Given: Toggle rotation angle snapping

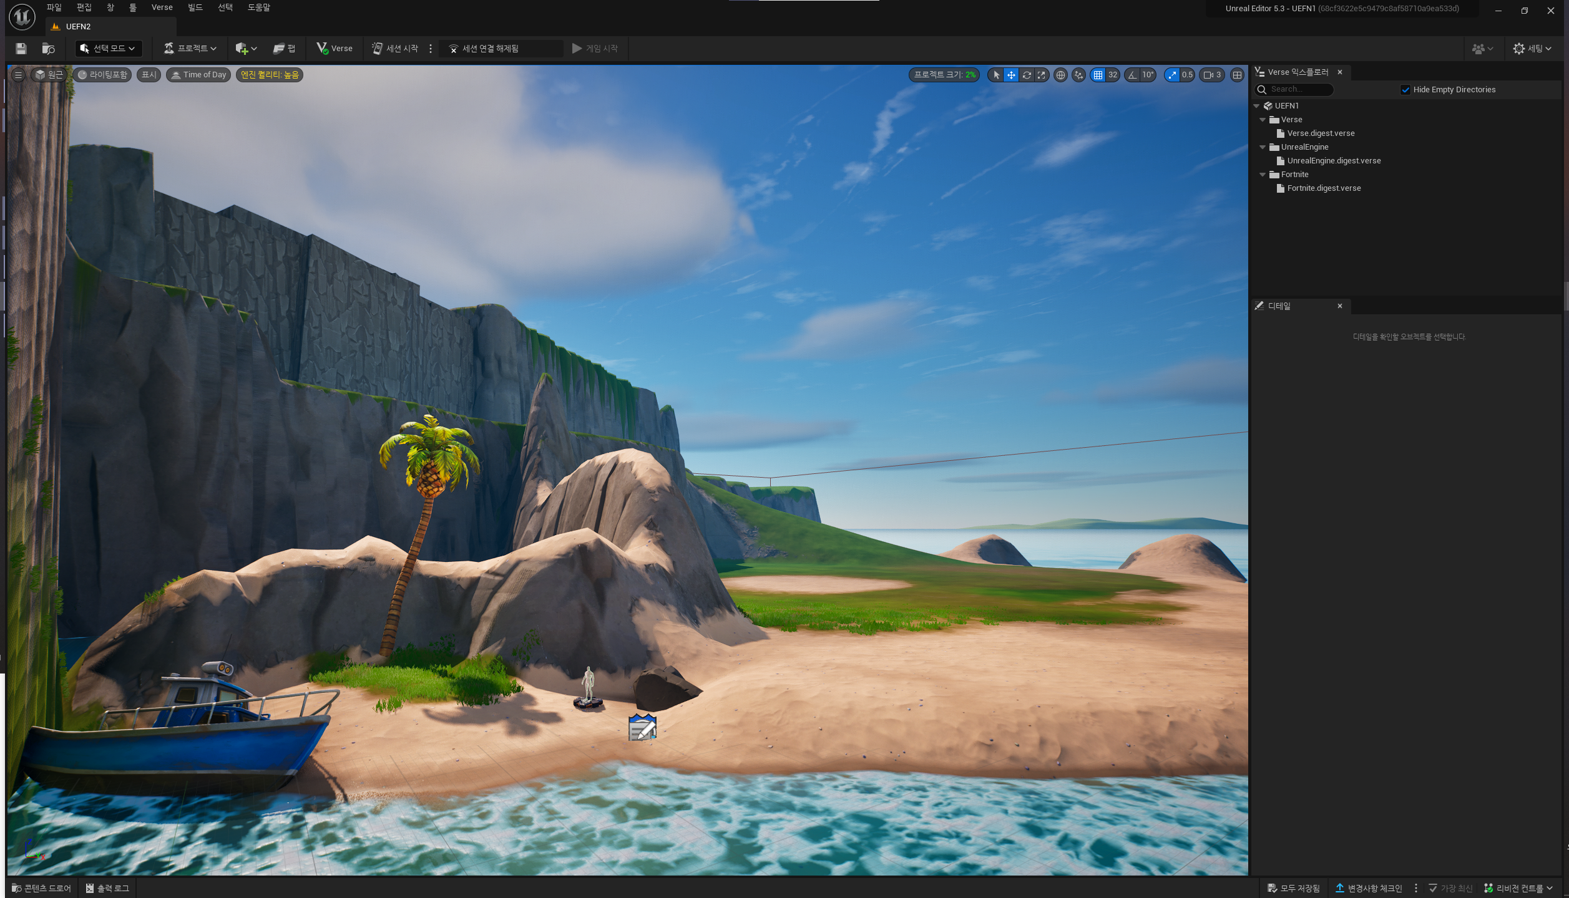Looking at the screenshot, I should (1133, 75).
